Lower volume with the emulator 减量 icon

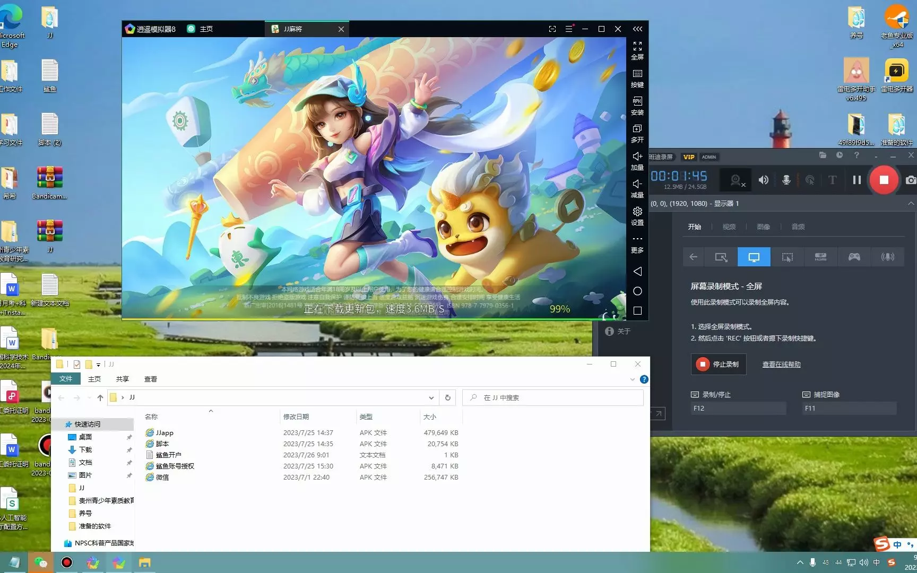click(637, 184)
